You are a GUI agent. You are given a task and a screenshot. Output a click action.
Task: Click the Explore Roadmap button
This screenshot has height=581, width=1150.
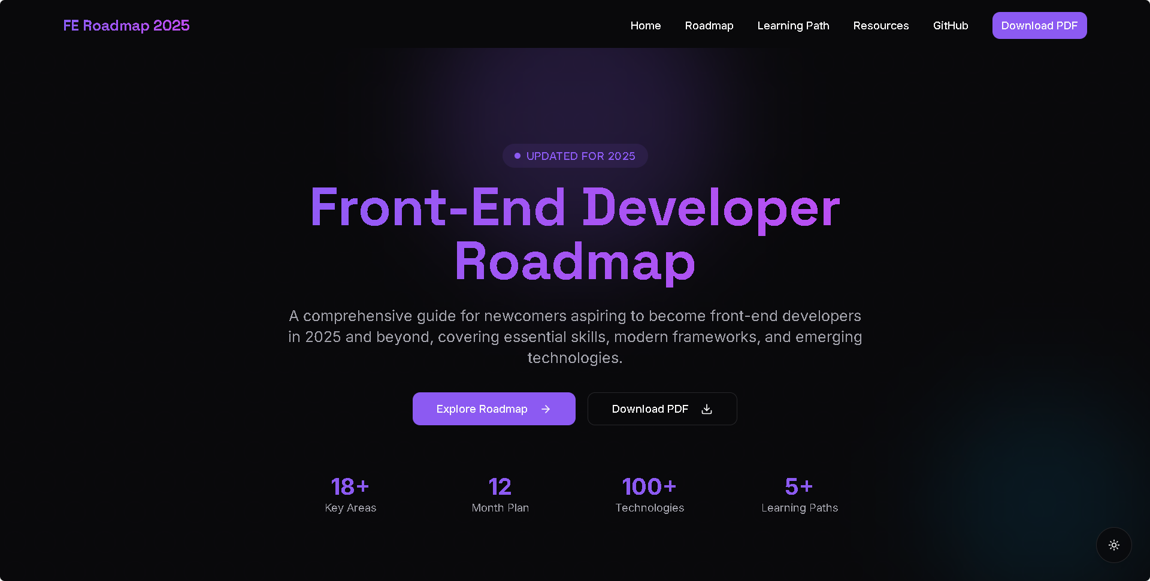point(494,409)
